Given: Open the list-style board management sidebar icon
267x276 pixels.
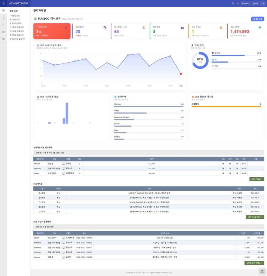Looking at the screenshot, I should coord(4,25).
